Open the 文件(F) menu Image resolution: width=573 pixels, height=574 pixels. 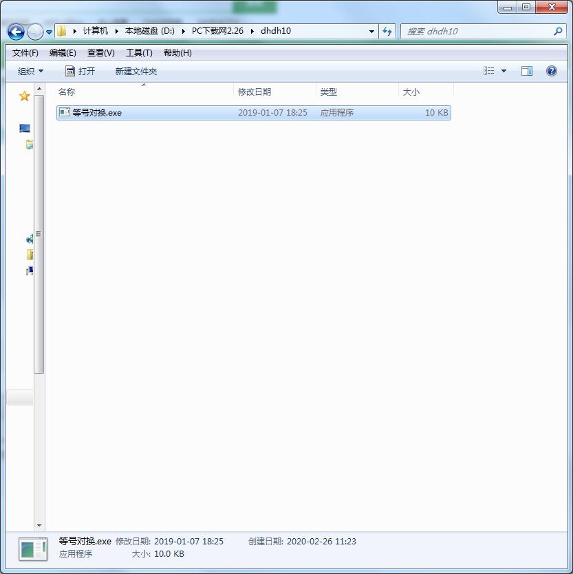25,53
